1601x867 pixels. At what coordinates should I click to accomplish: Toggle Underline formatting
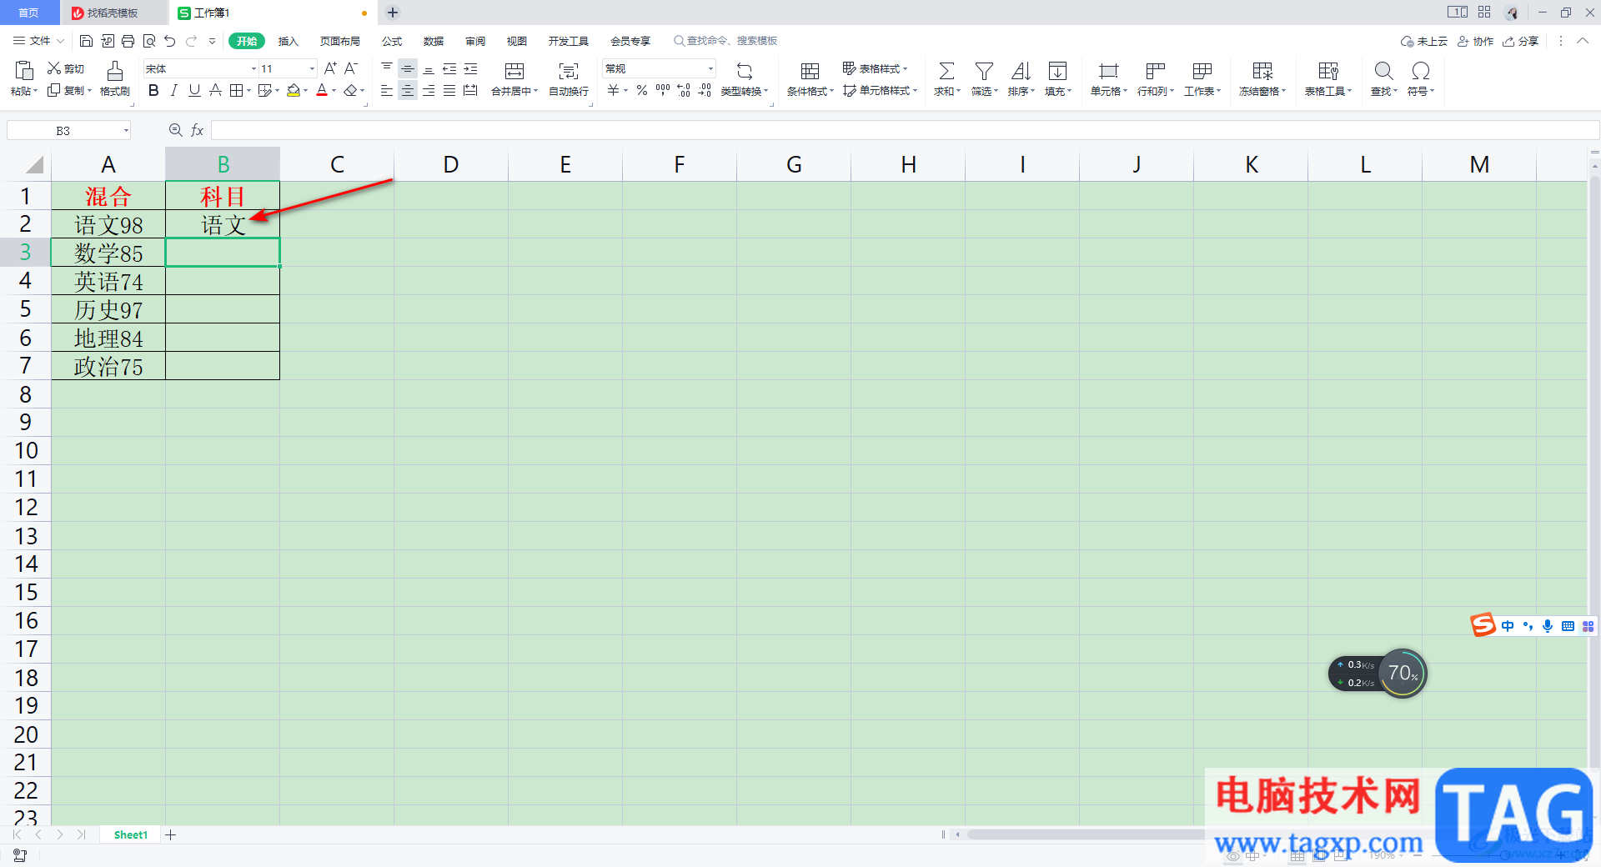tap(194, 90)
